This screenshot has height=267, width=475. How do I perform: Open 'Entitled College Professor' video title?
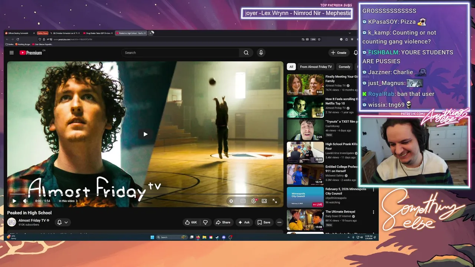pyautogui.click(x=341, y=169)
